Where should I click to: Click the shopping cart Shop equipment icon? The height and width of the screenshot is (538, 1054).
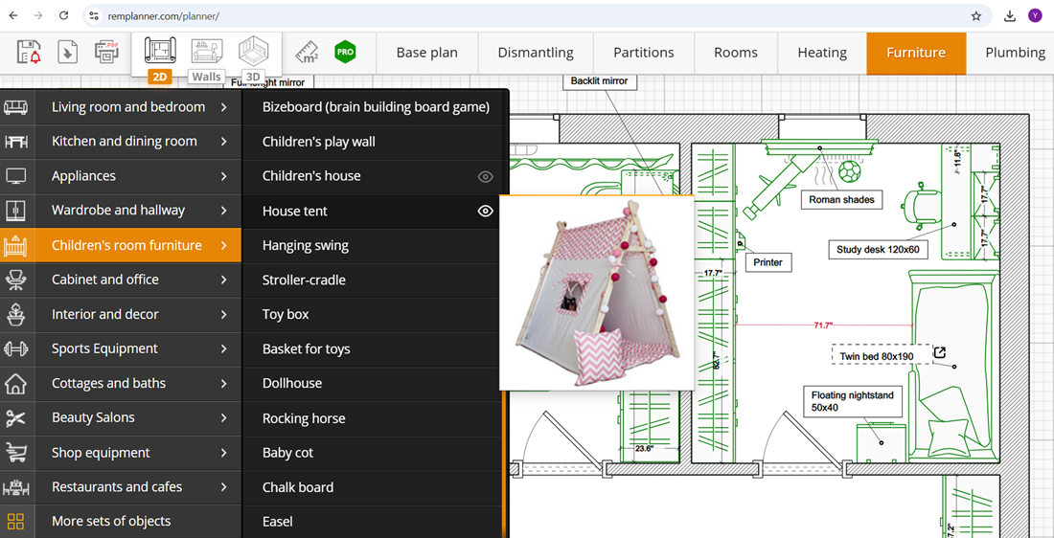pos(15,453)
